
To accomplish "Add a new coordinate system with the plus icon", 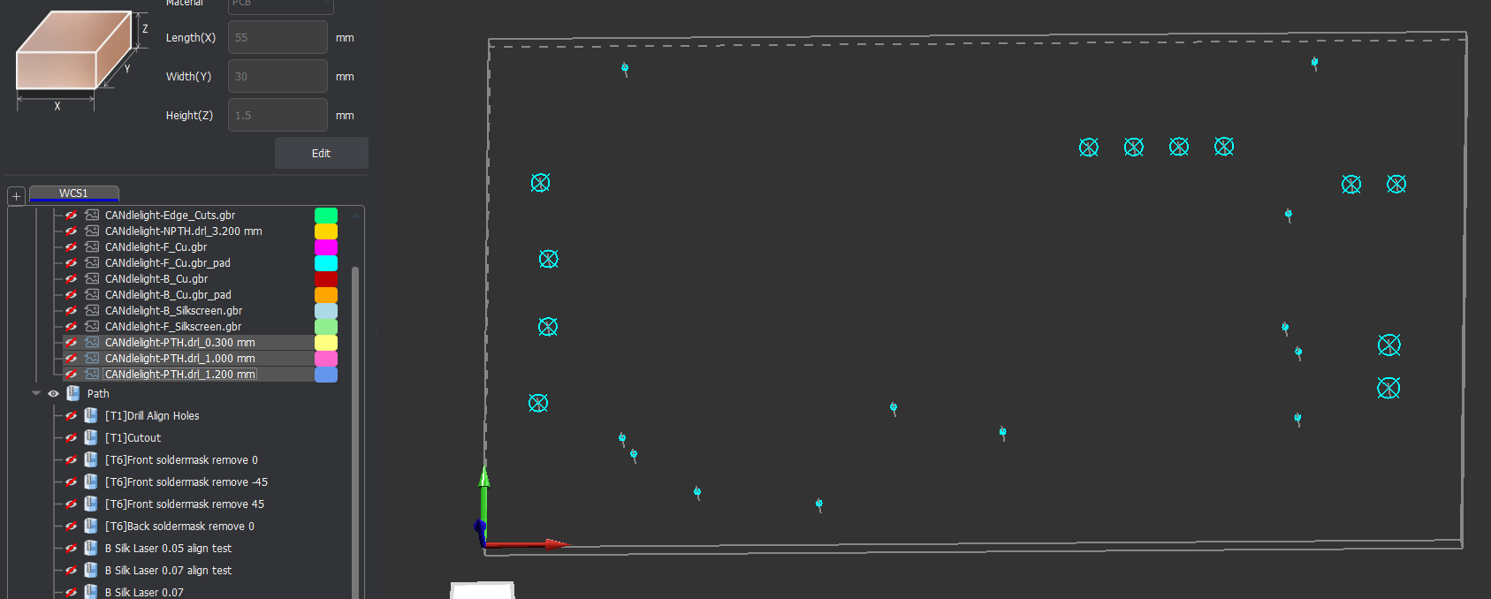I will pos(16,196).
